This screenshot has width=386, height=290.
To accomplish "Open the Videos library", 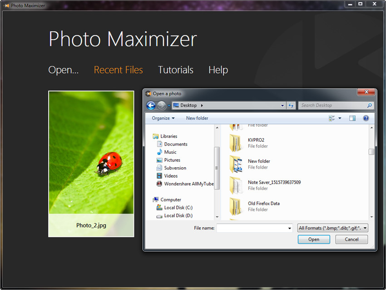I will coord(171,175).
